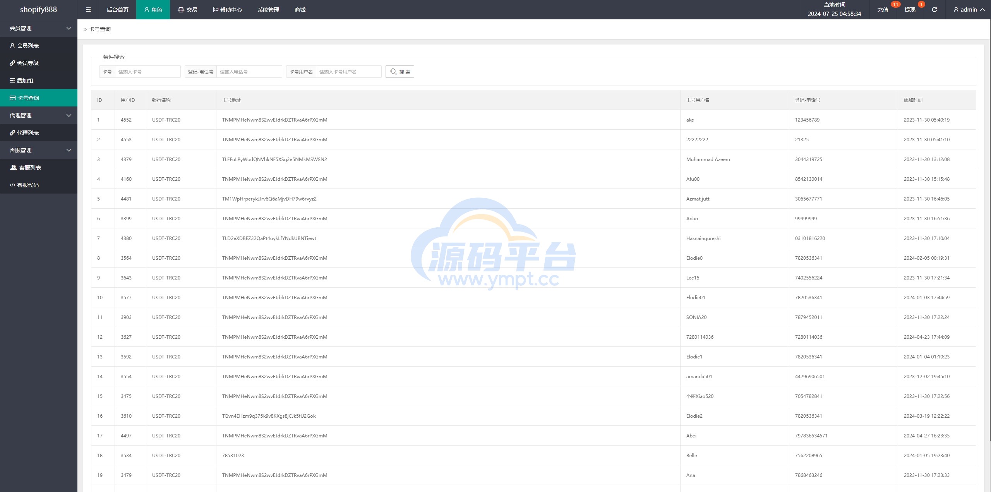Open the admin user dropdown
This screenshot has width=991, height=492.
pyautogui.click(x=969, y=10)
